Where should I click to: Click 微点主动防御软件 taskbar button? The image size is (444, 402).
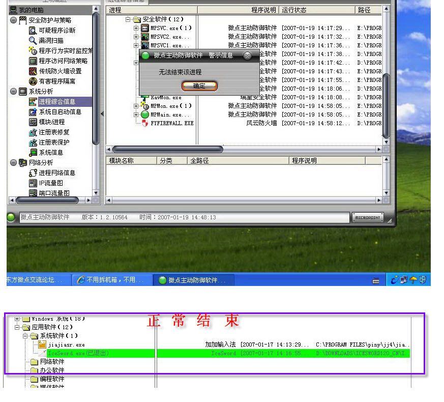pos(194,280)
